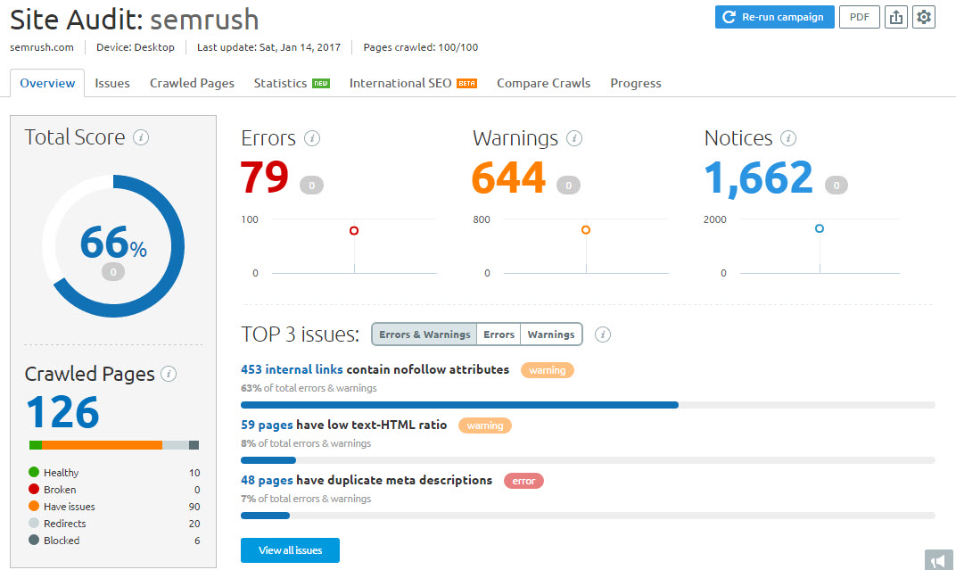Screen dimensions: 956x570
Task: Click the Warnings info icon
Action: point(574,138)
